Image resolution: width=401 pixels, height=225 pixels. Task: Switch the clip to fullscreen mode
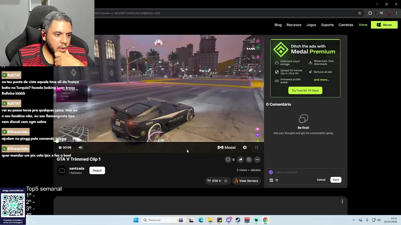click(x=256, y=147)
